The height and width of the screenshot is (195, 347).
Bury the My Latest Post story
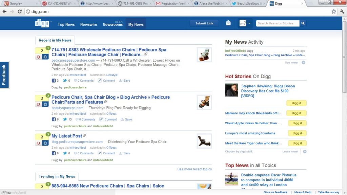point(39,143)
